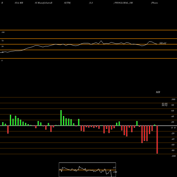The height and width of the screenshot is (177, 177).
Task: Click the longest red bar at histogram end
Action: pyautogui.click(x=157, y=139)
